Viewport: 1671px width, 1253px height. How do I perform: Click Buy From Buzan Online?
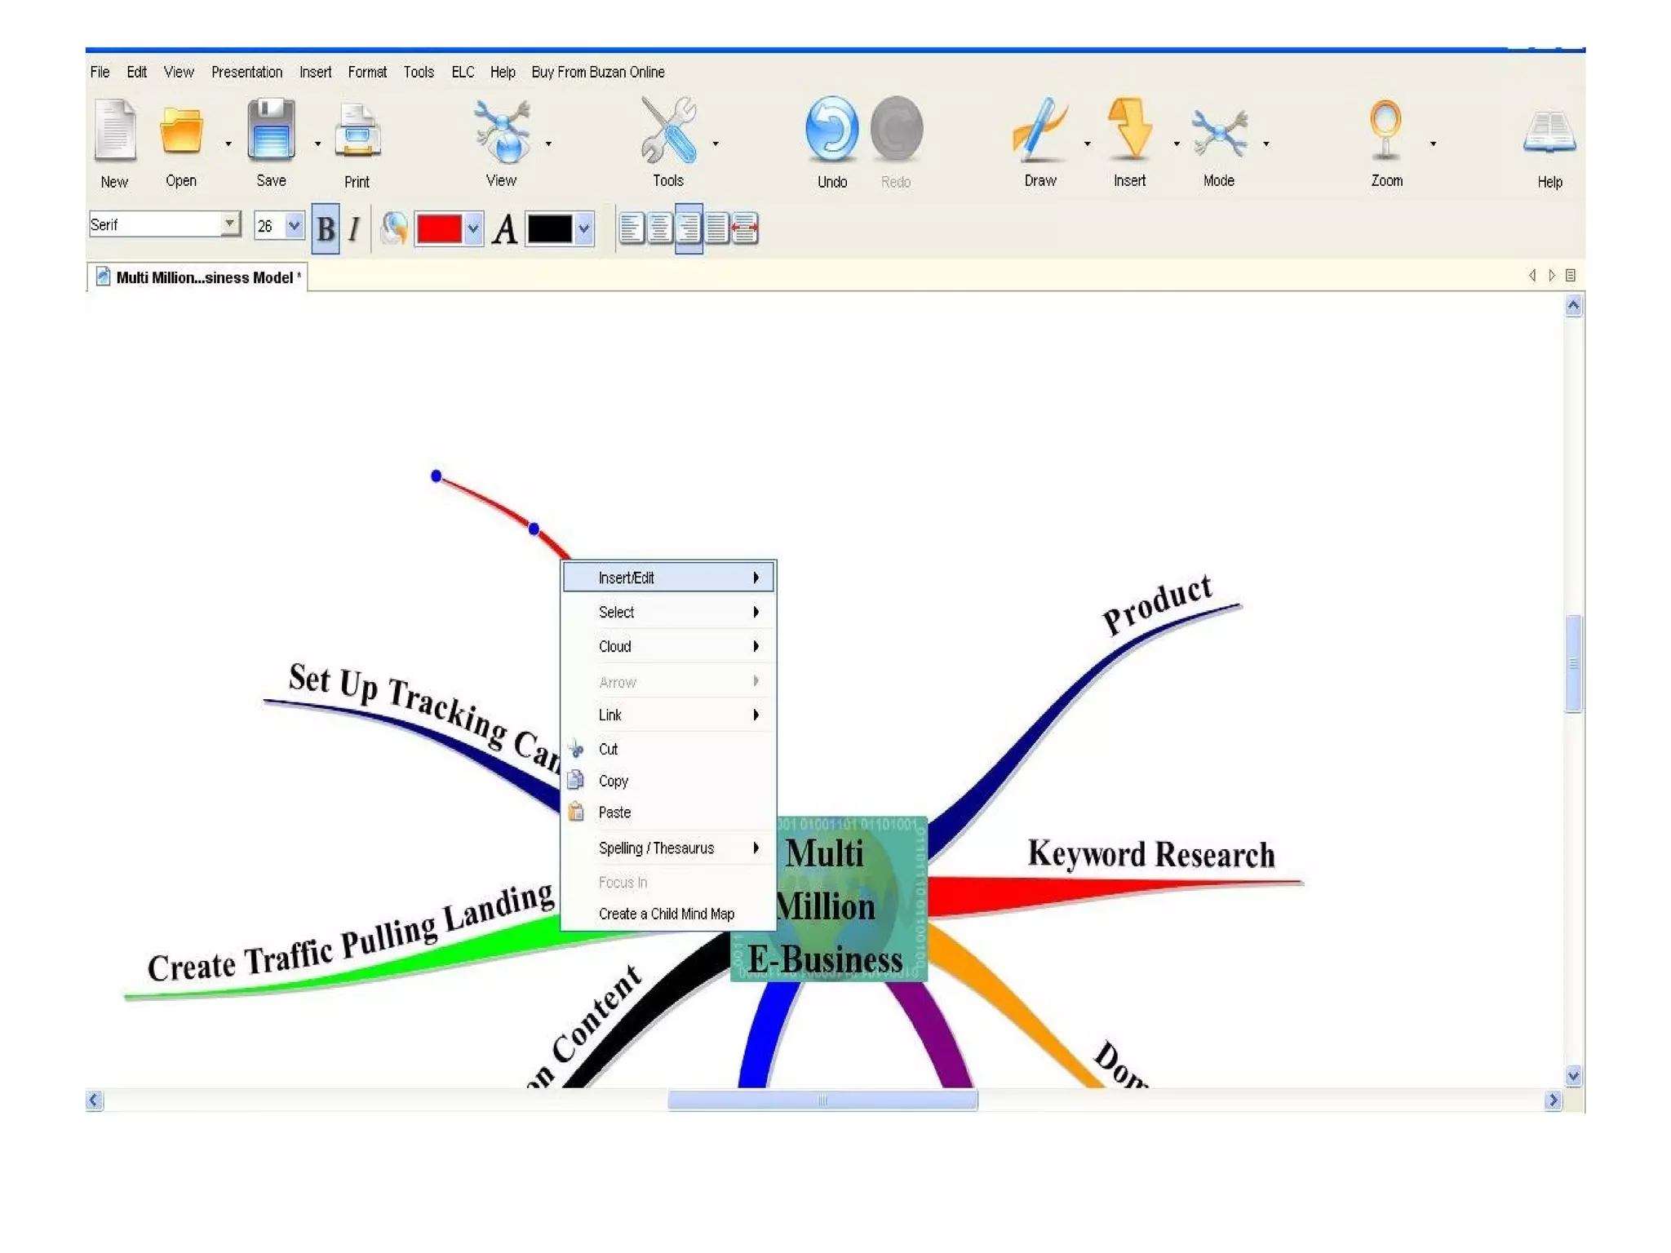(x=597, y=72)
